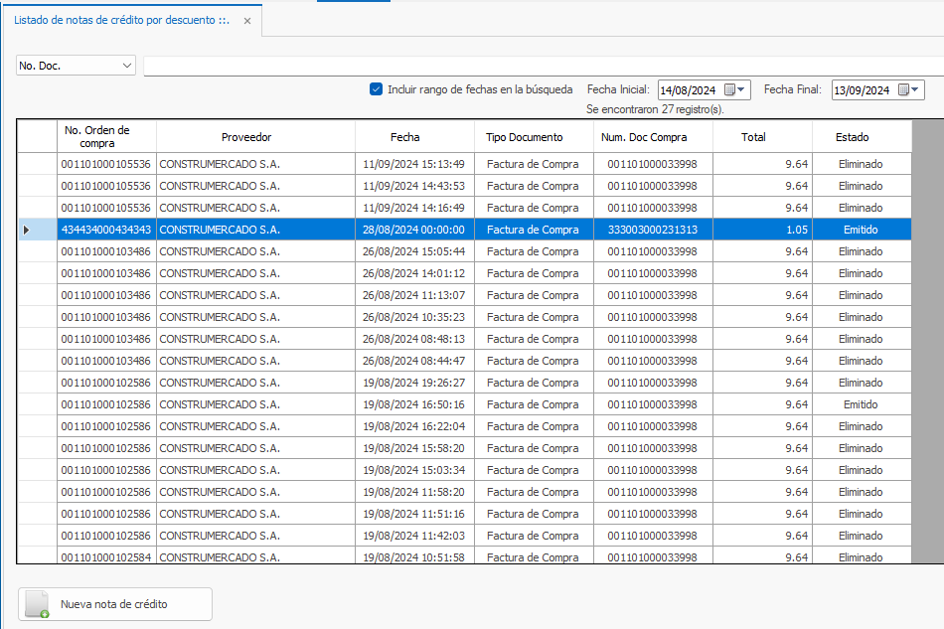Viewport: 944px width, 629px height.
Task: Click the new document icon beside Nueva nota de crédito
Action: pyautogui.click(x=37, y=604)
